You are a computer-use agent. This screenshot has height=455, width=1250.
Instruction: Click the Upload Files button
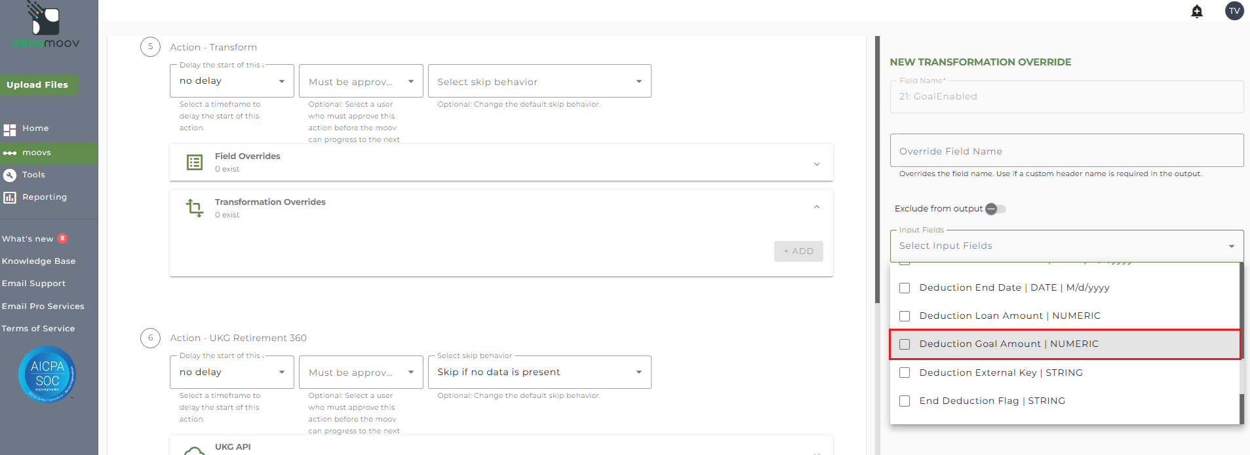coord(37,85)
